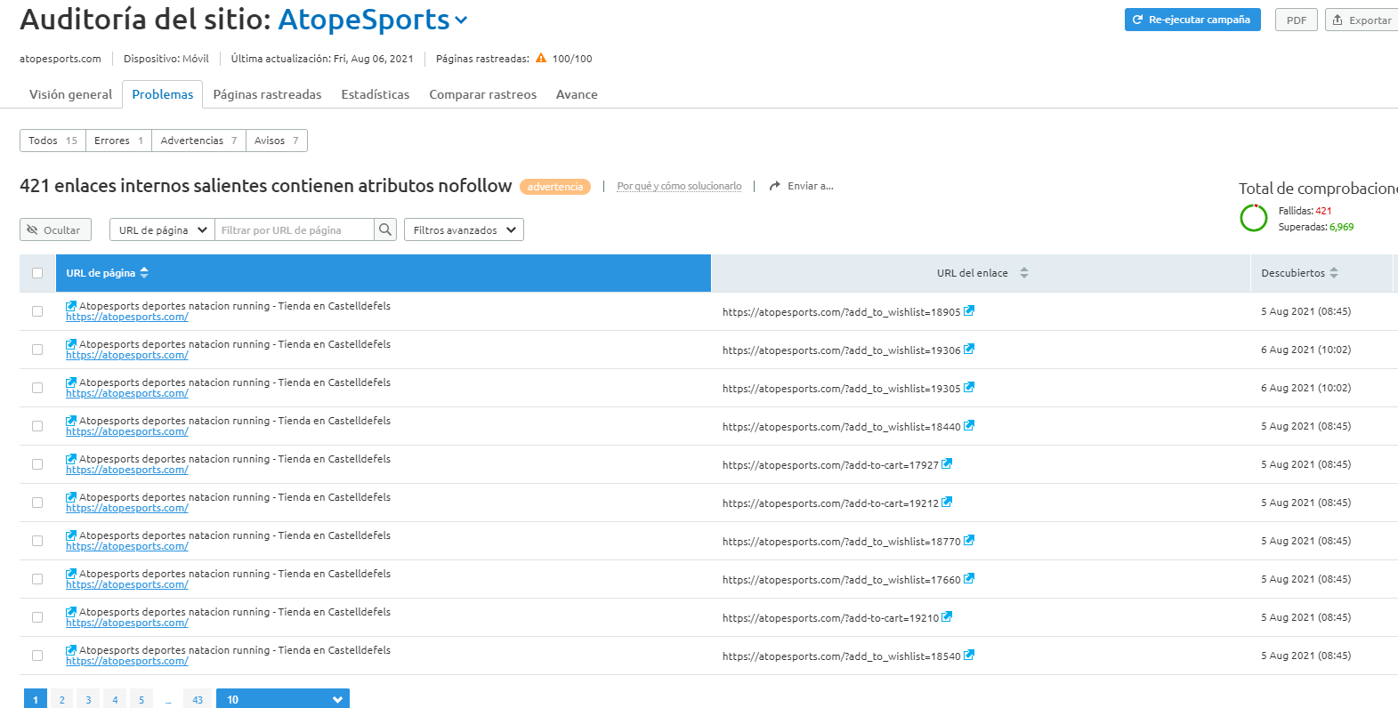Switch to the Visión general tab
1398x708 pixels.
[x=71, y=94]
